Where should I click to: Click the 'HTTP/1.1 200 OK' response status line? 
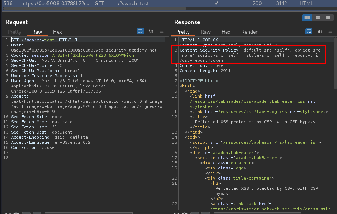point(199,40)
